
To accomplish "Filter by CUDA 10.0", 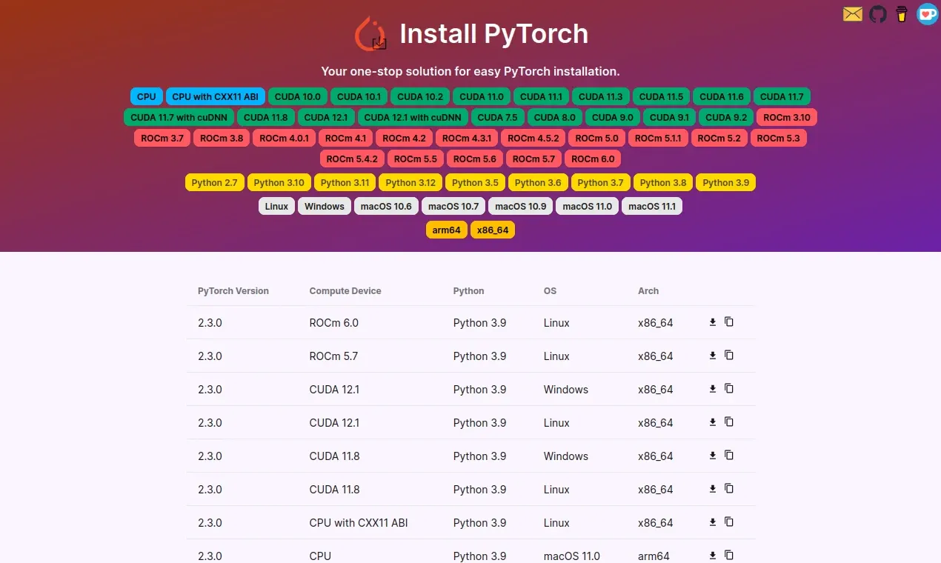I will pyautogui.click(x=297, y=96).
